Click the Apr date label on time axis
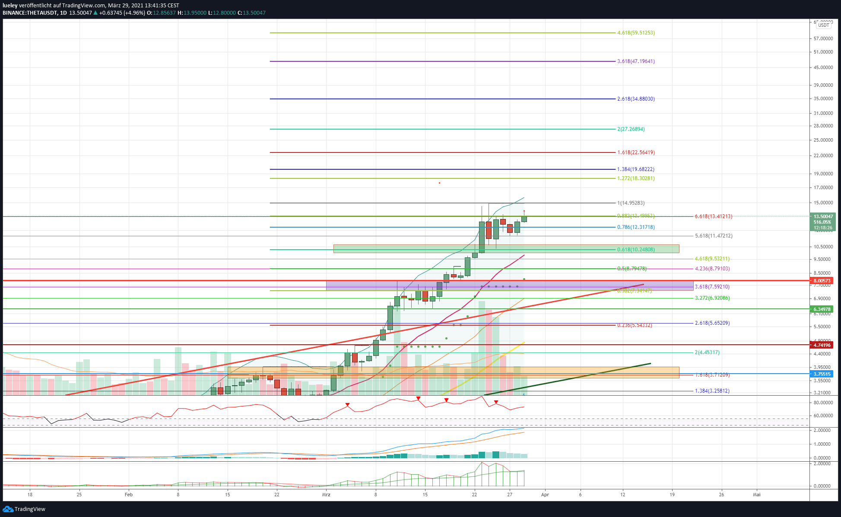Image resolution: width=841 pixels, height=517 pixels. point(545,495)
